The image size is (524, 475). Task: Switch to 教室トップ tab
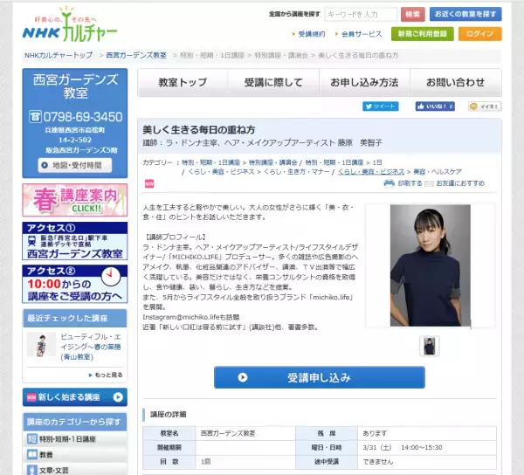183,82
